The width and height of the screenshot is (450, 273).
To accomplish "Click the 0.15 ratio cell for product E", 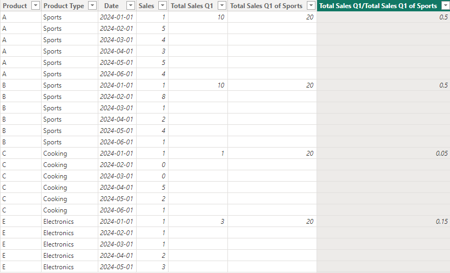I will coord(384,221).
